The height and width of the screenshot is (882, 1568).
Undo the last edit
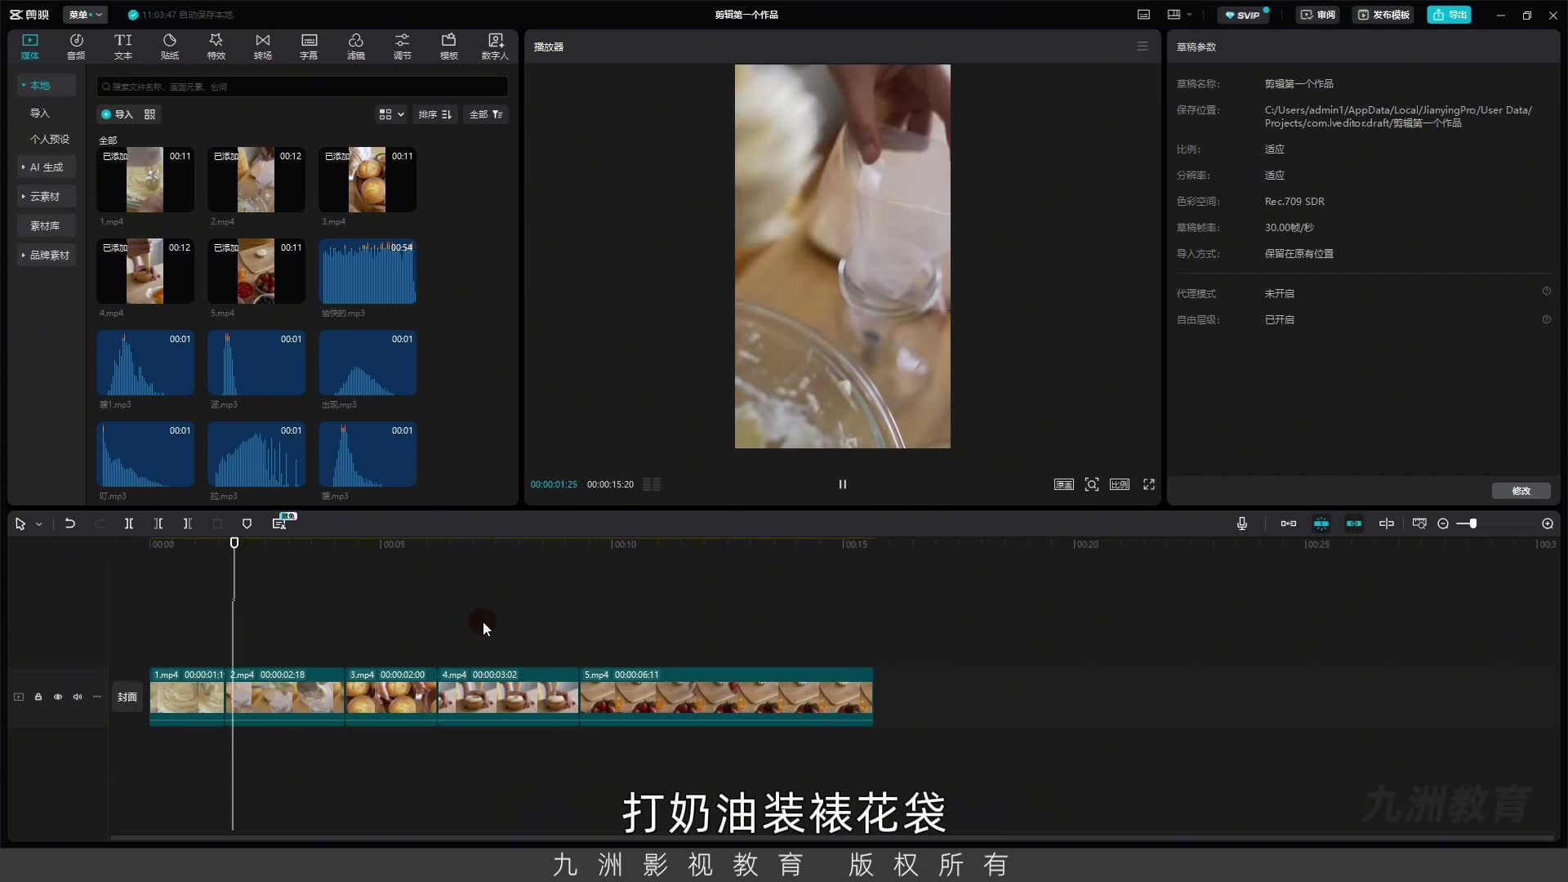click(70, 523)
